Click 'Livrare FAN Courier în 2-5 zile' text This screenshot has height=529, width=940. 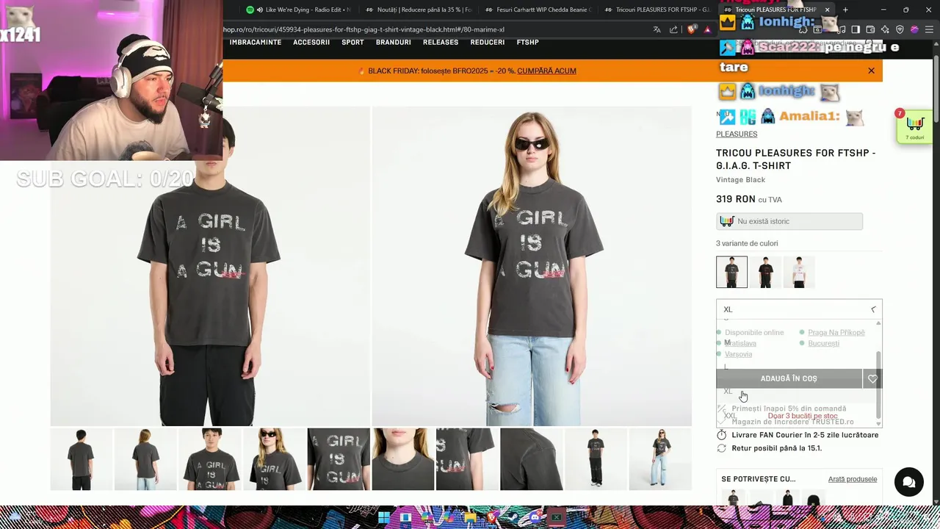[x=805, y=435]
